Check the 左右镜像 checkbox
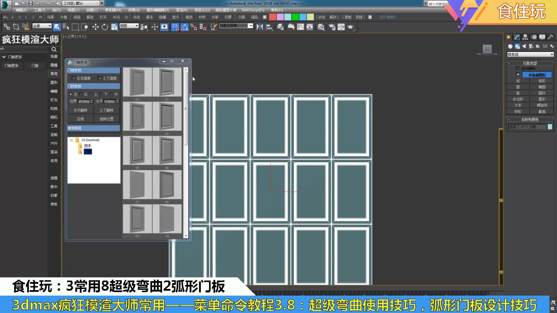This screenshot has width=557, height=313. [x=73, y=78]
